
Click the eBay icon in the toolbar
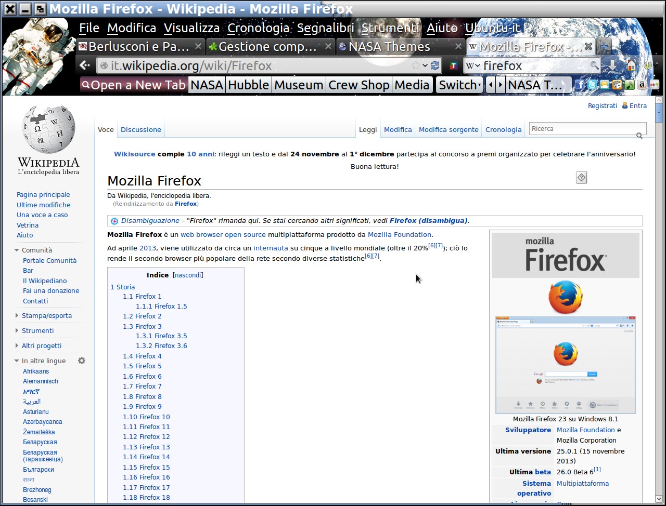click(654, 85)
